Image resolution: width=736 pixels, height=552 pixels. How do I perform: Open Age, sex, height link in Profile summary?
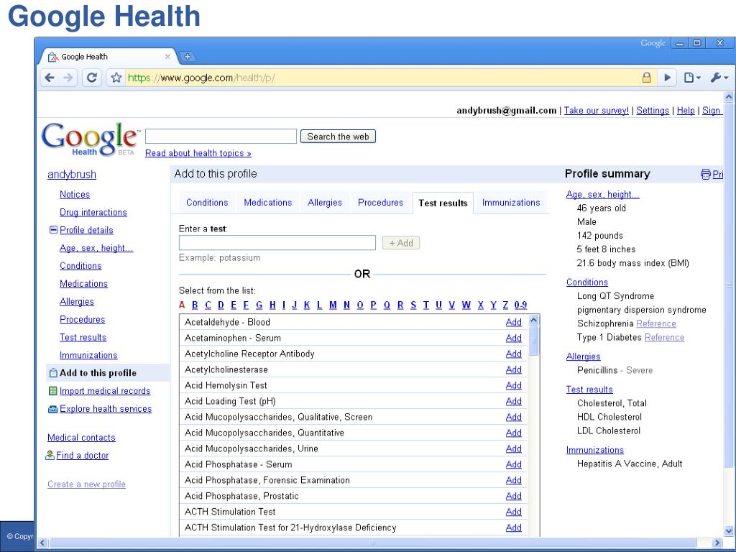(x=603, y=194)
